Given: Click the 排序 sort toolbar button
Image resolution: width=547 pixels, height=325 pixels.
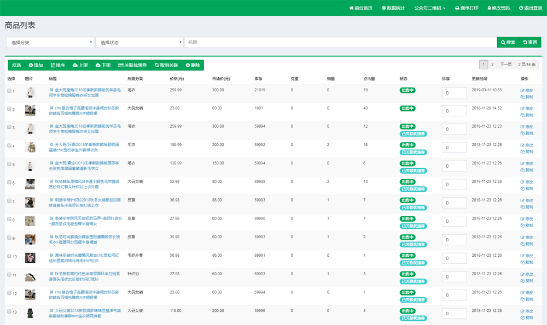Looking at the screenshot, I should click(x=57, y=65).
